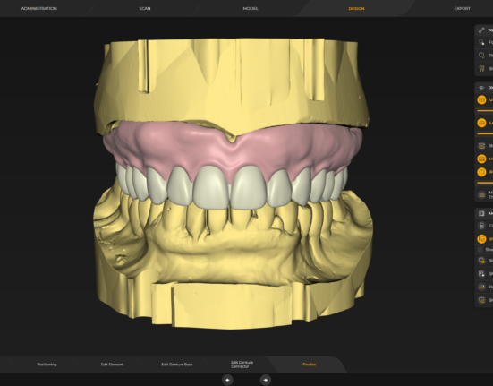
Task: Go to the Model tab
Action: point(251,8)
